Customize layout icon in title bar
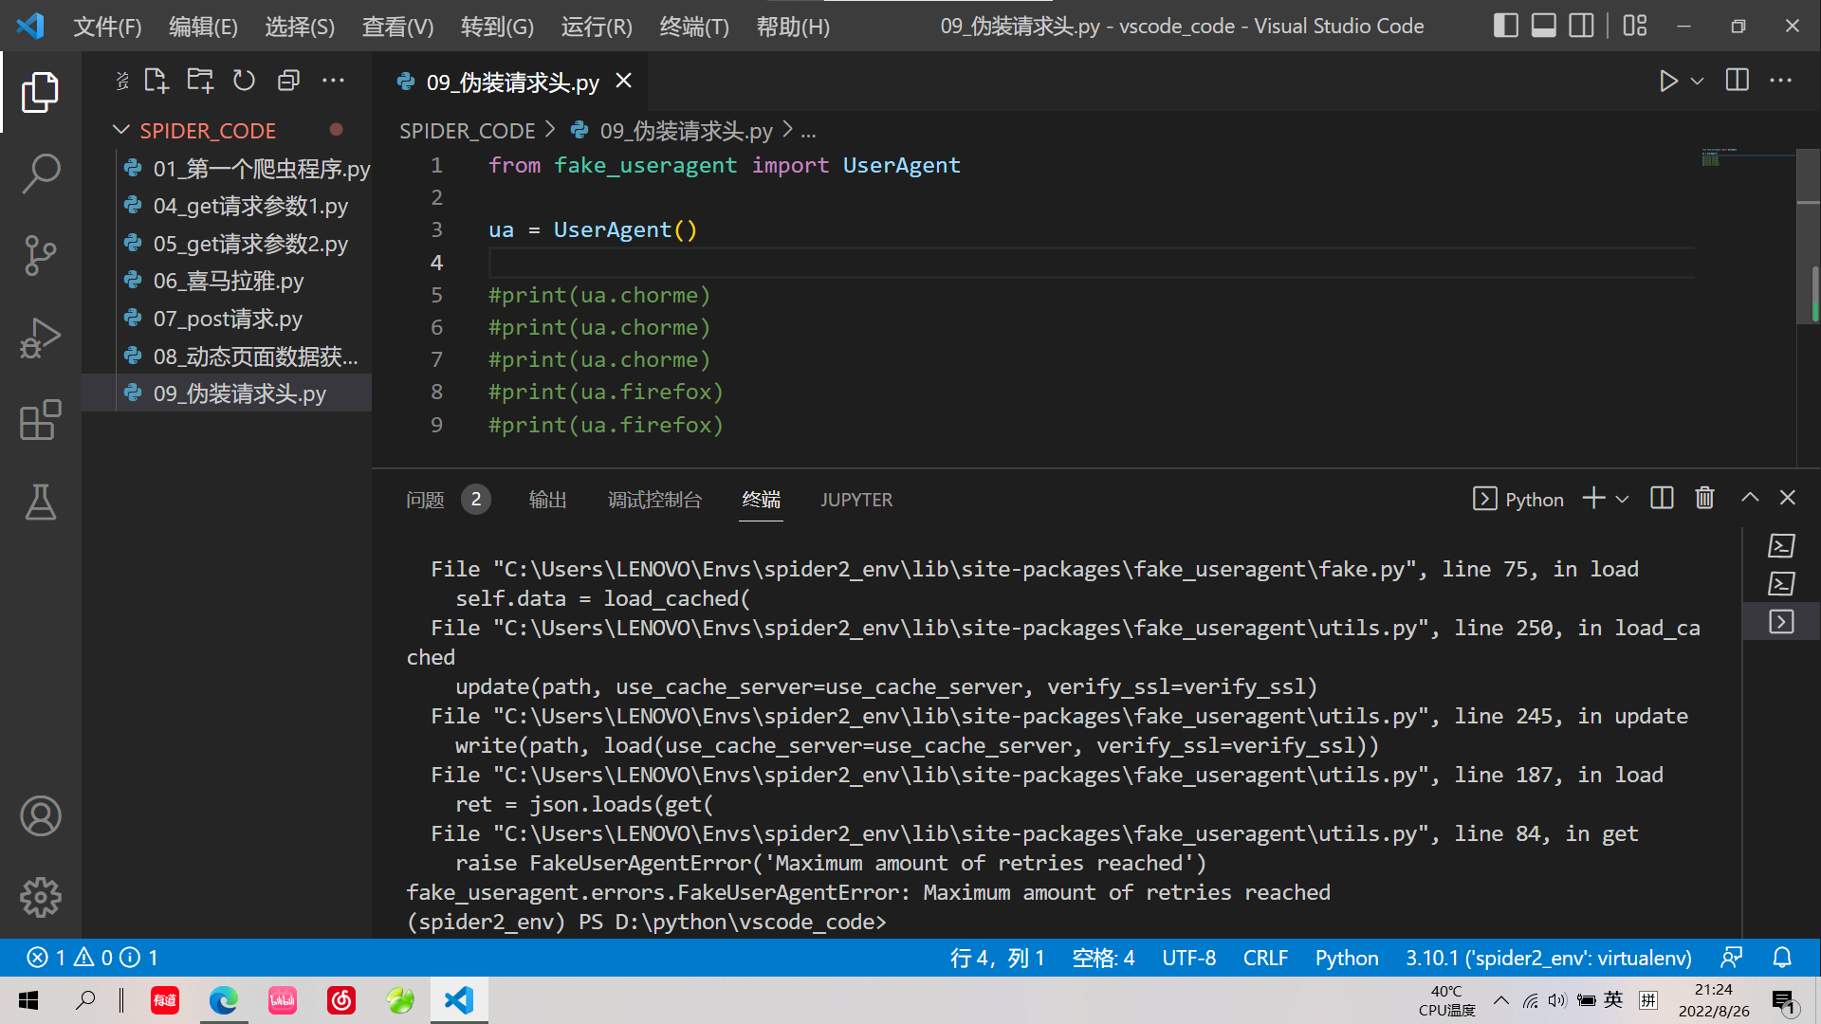The width and height of the screenshot is (1821, 1024). coord(1635,26)
